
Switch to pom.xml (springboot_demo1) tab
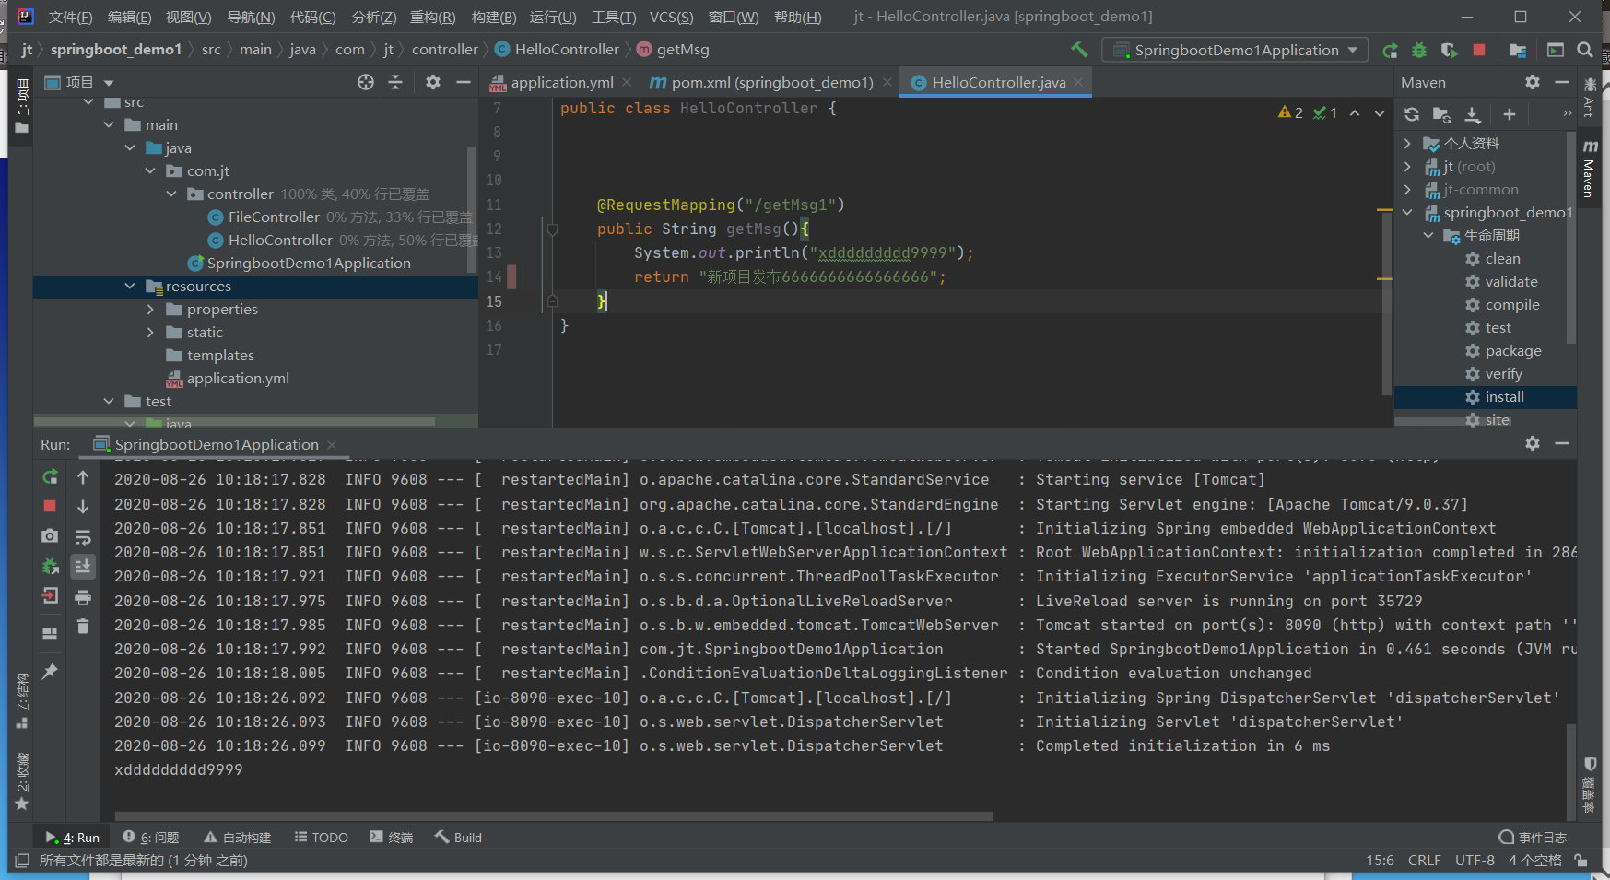pyautogui.click(x=772, y=82)
